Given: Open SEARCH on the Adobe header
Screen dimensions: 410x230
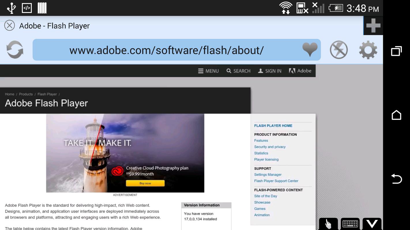Looking at the screenshot, I should pyautogui.click(x=238, y=71).
